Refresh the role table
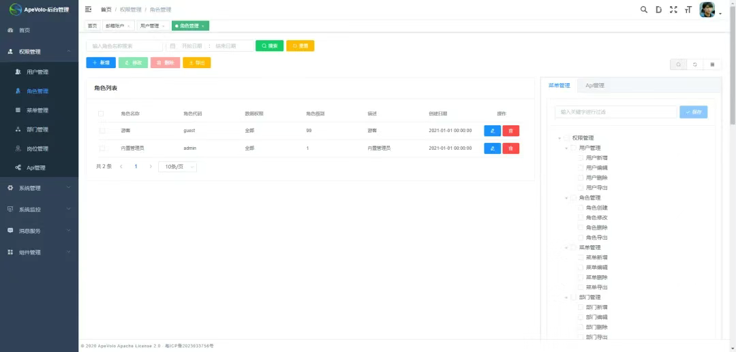 (x=695, y=65)
